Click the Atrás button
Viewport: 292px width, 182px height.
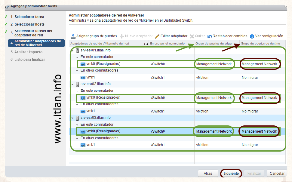[x=208, y=174]
